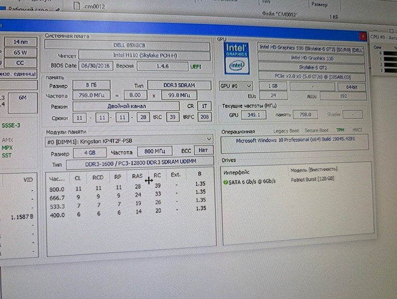397x299 pixels.
Task: Click the Ext. column header
Action: click(176, 174)
